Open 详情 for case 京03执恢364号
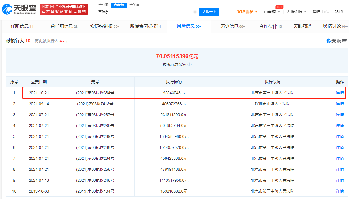The height and width of the screenshot is (199, 349). [340, 93]
